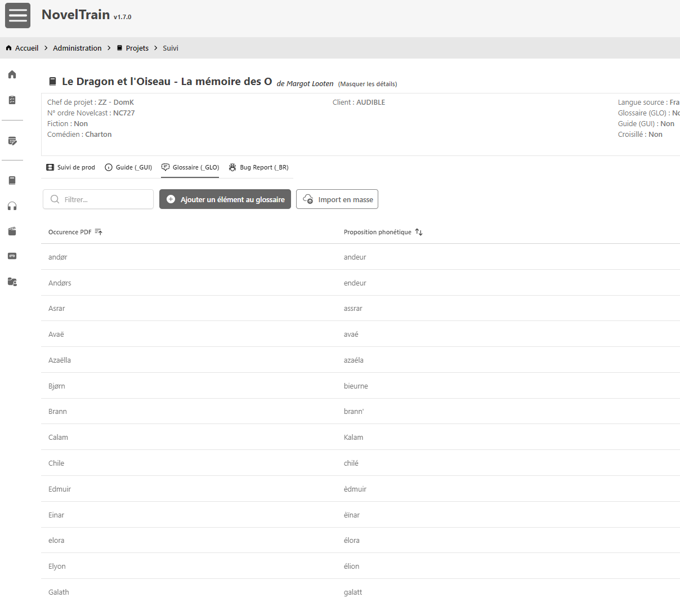Screen dimensions: 680x602
Task: Open the clipboard checklist sidebar icon
Action: pos(12,100)
